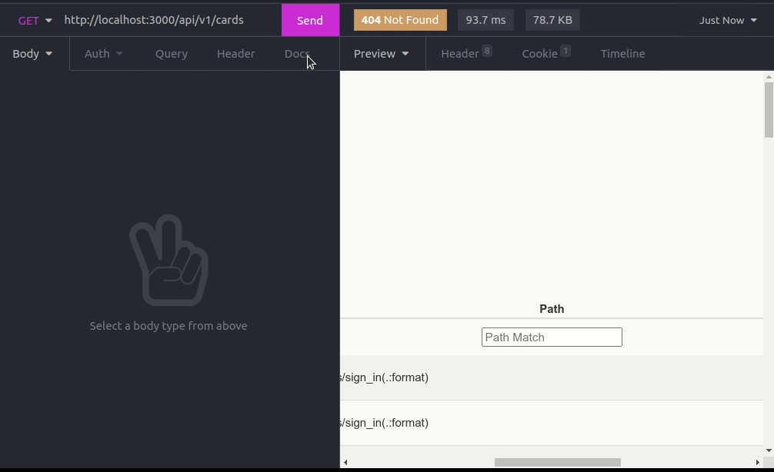The image size is (774, 472).
Task: Click the caret arrow beside Preview
Action: pyautogui.click(x=405, y=54)
